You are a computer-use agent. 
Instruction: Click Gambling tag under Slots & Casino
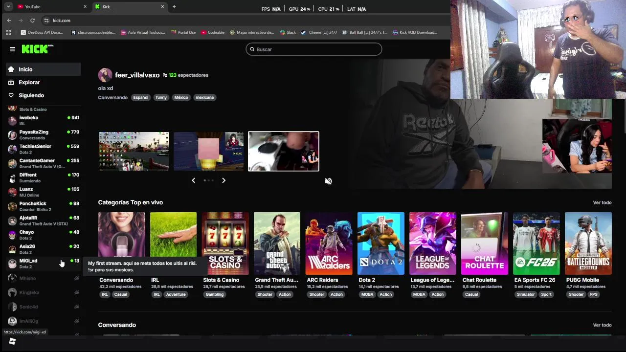pyautogui.click(x=215, y=294)
